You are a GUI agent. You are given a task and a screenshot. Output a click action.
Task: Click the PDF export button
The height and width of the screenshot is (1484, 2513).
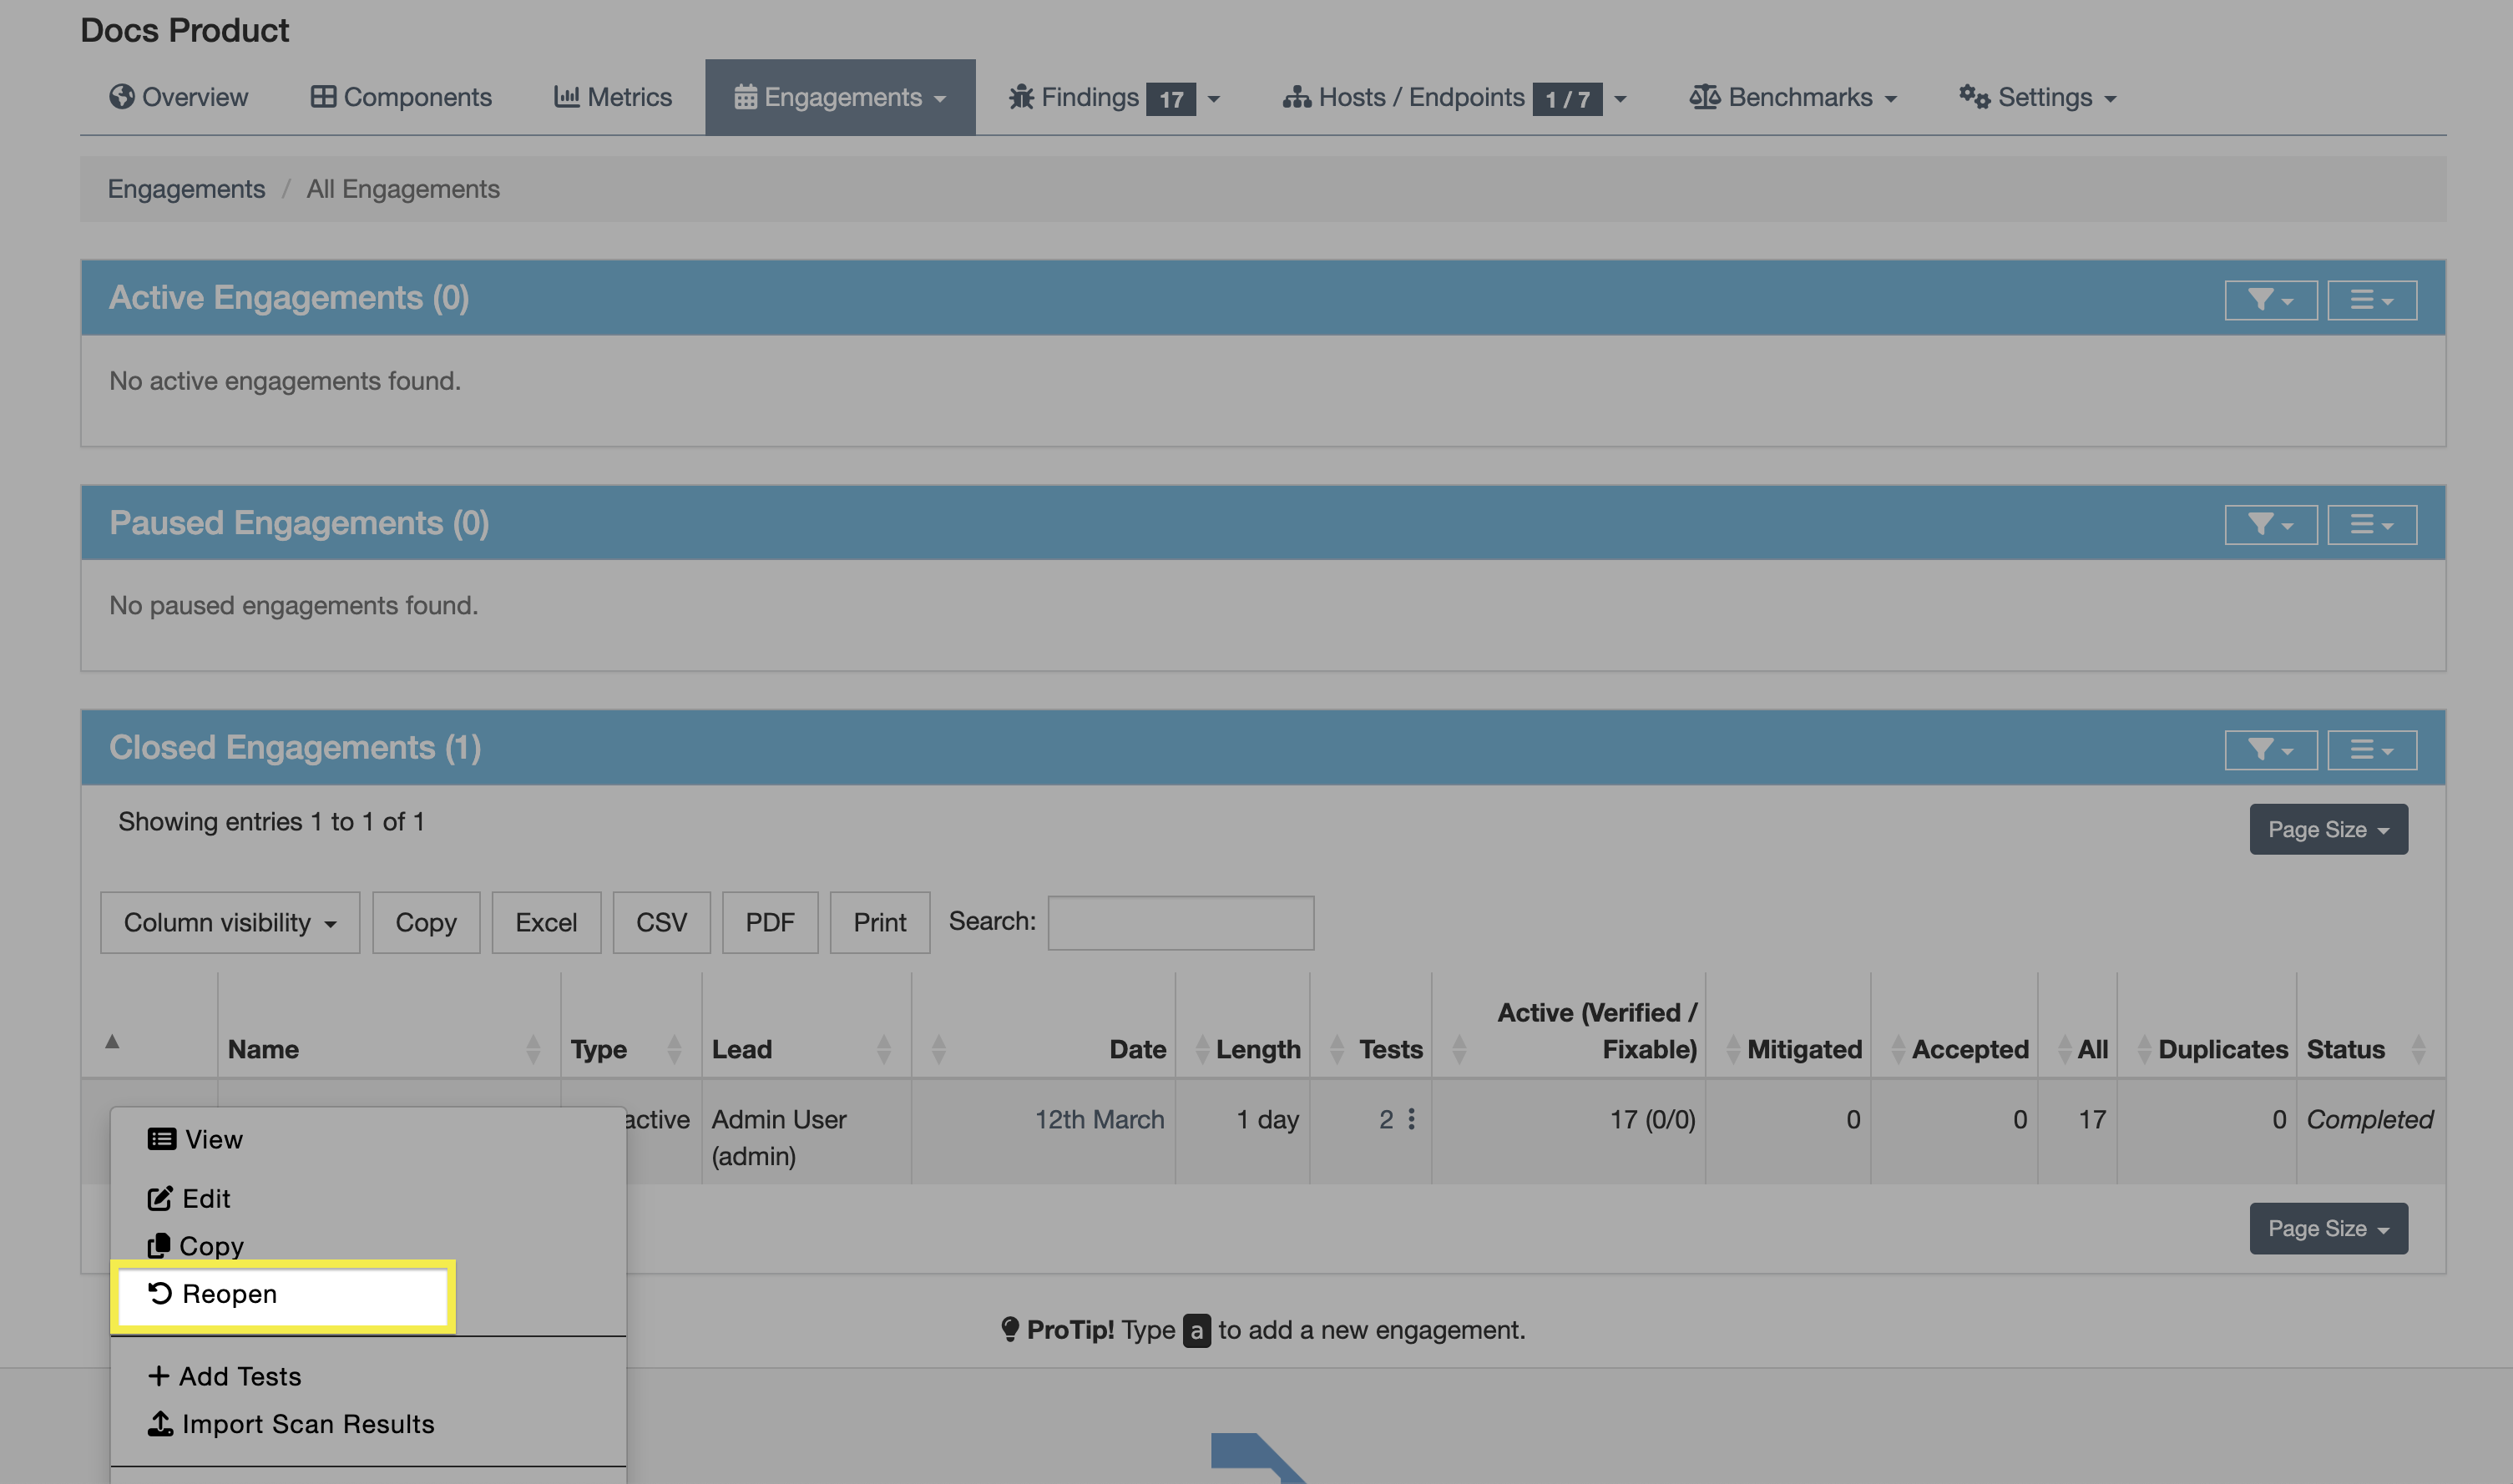769,922
